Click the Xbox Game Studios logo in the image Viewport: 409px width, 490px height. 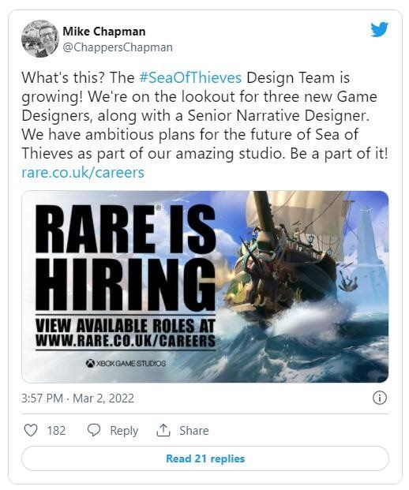(126, 363)
